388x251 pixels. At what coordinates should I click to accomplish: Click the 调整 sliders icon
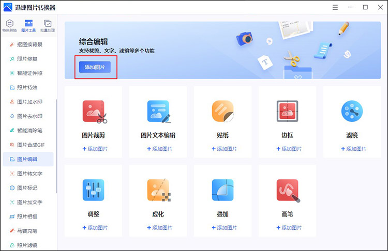pyautogui.click(x=93, y=190)
